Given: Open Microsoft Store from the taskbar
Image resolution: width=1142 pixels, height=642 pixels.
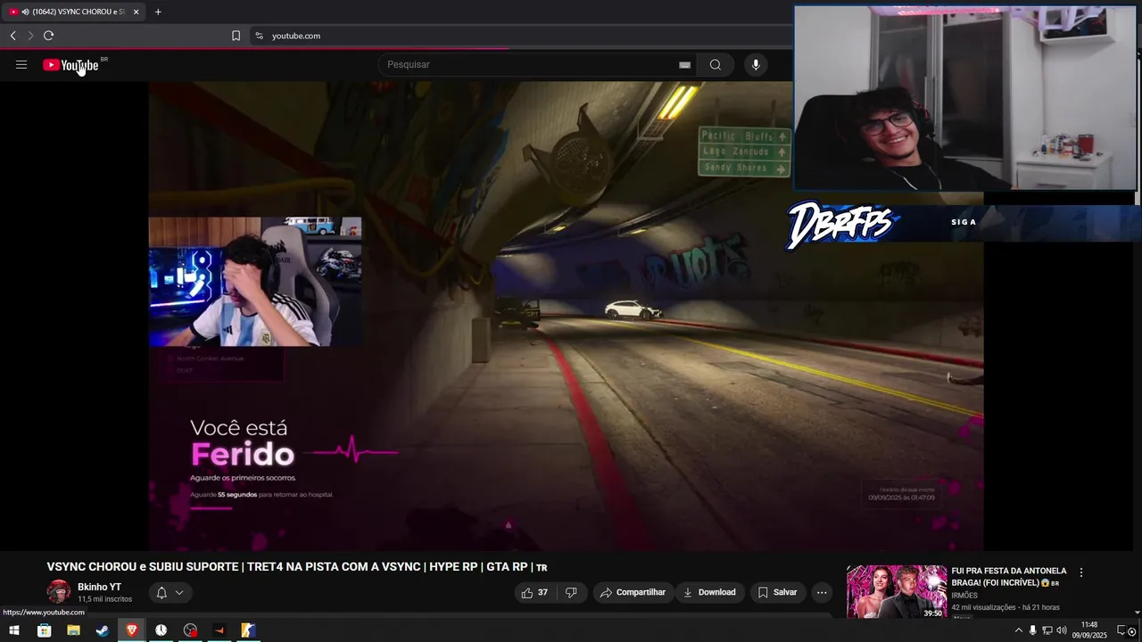Looking at the screenshot, I should (44, 630).
